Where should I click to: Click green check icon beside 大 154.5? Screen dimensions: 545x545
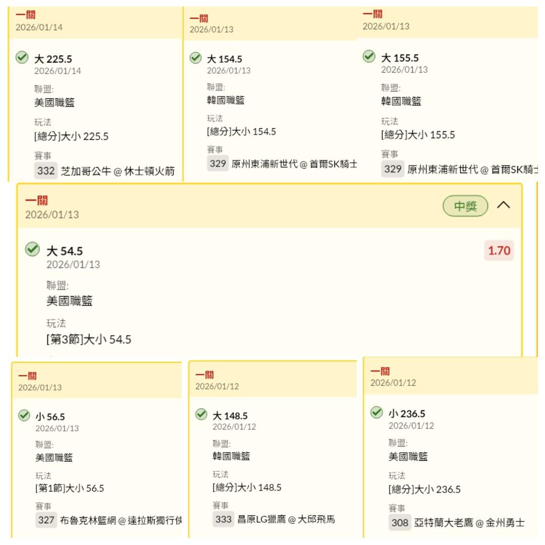click(x=195, y=58)
